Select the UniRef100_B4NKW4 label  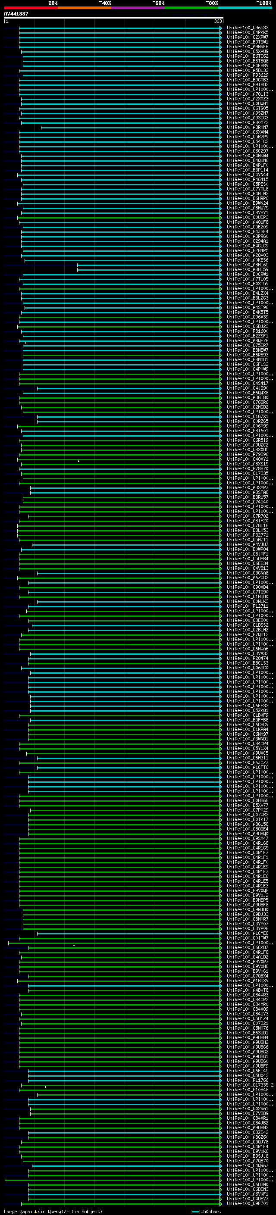248,156
